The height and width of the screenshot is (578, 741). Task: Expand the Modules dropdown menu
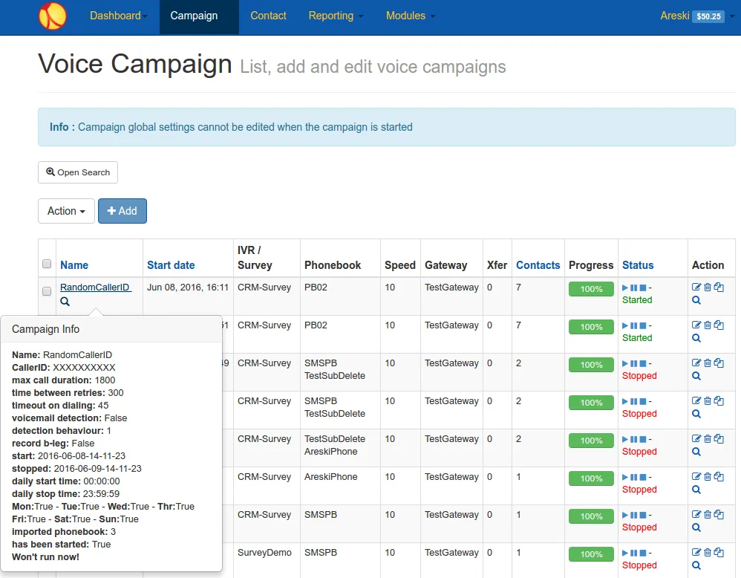click(410, 16)
